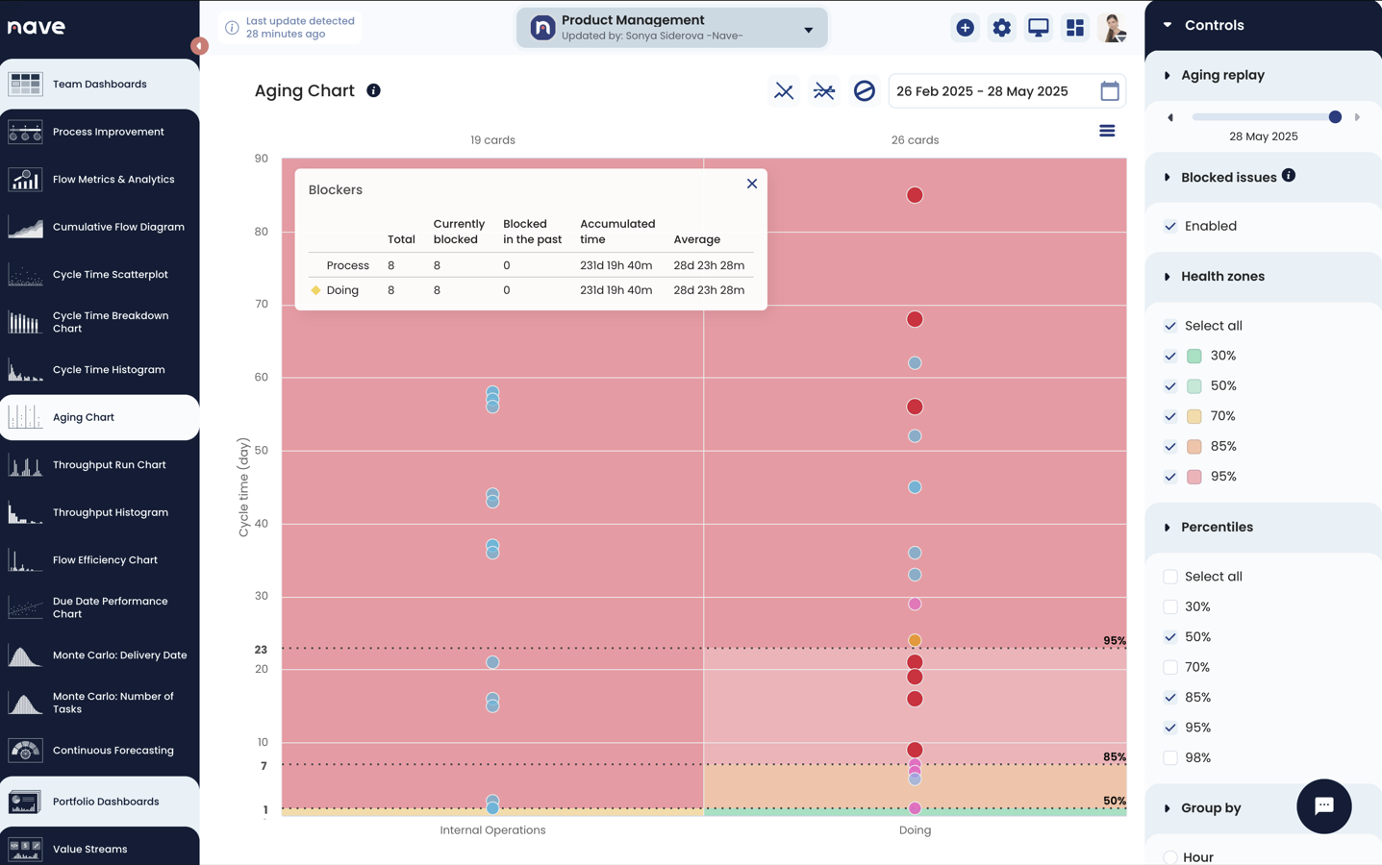Expand the Aging replay section
The height and width of the screenshot is (865, 1382).
coord(1168,75)
